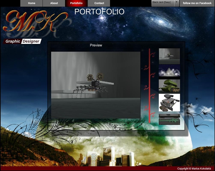Click follow me on Facebook button
Screen dimensions: 215x171
(x=197, y=3)
